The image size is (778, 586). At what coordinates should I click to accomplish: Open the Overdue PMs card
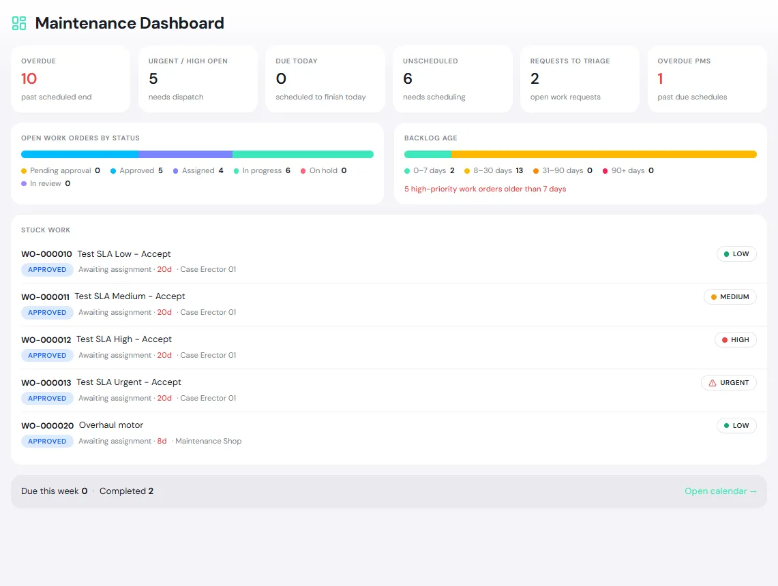707,79
